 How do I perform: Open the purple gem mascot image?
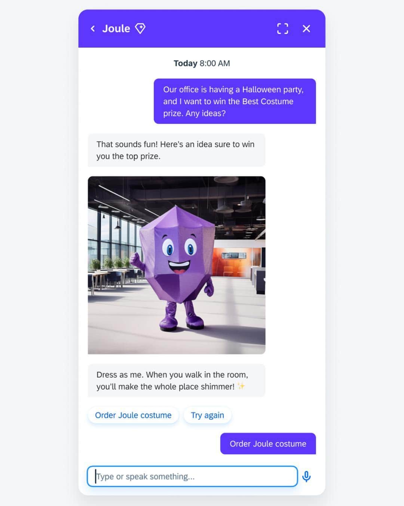pos(177,265)
